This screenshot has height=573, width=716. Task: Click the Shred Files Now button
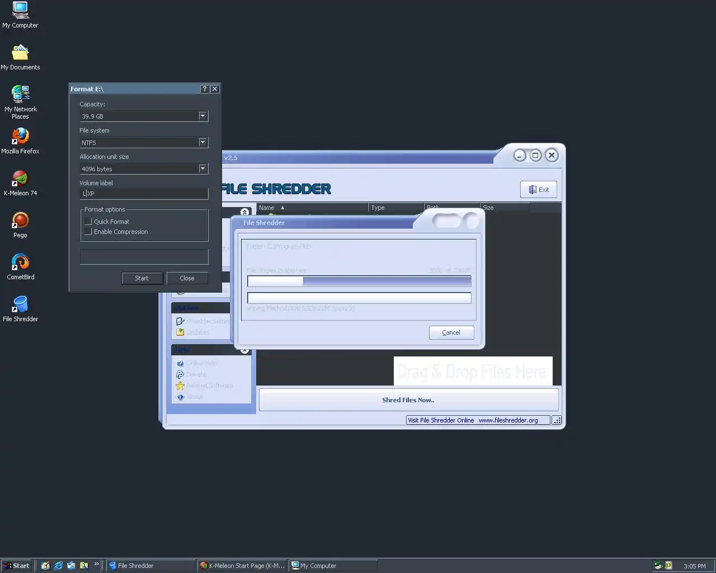408,400
